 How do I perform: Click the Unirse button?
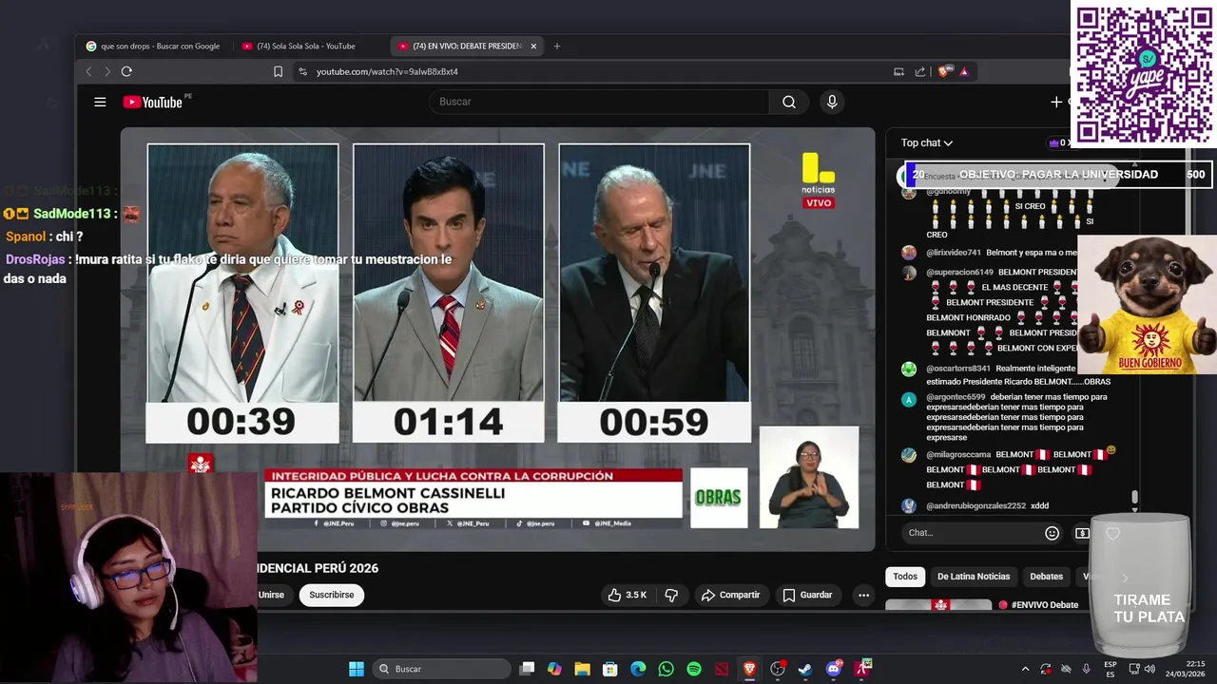(x=271, y=595)
